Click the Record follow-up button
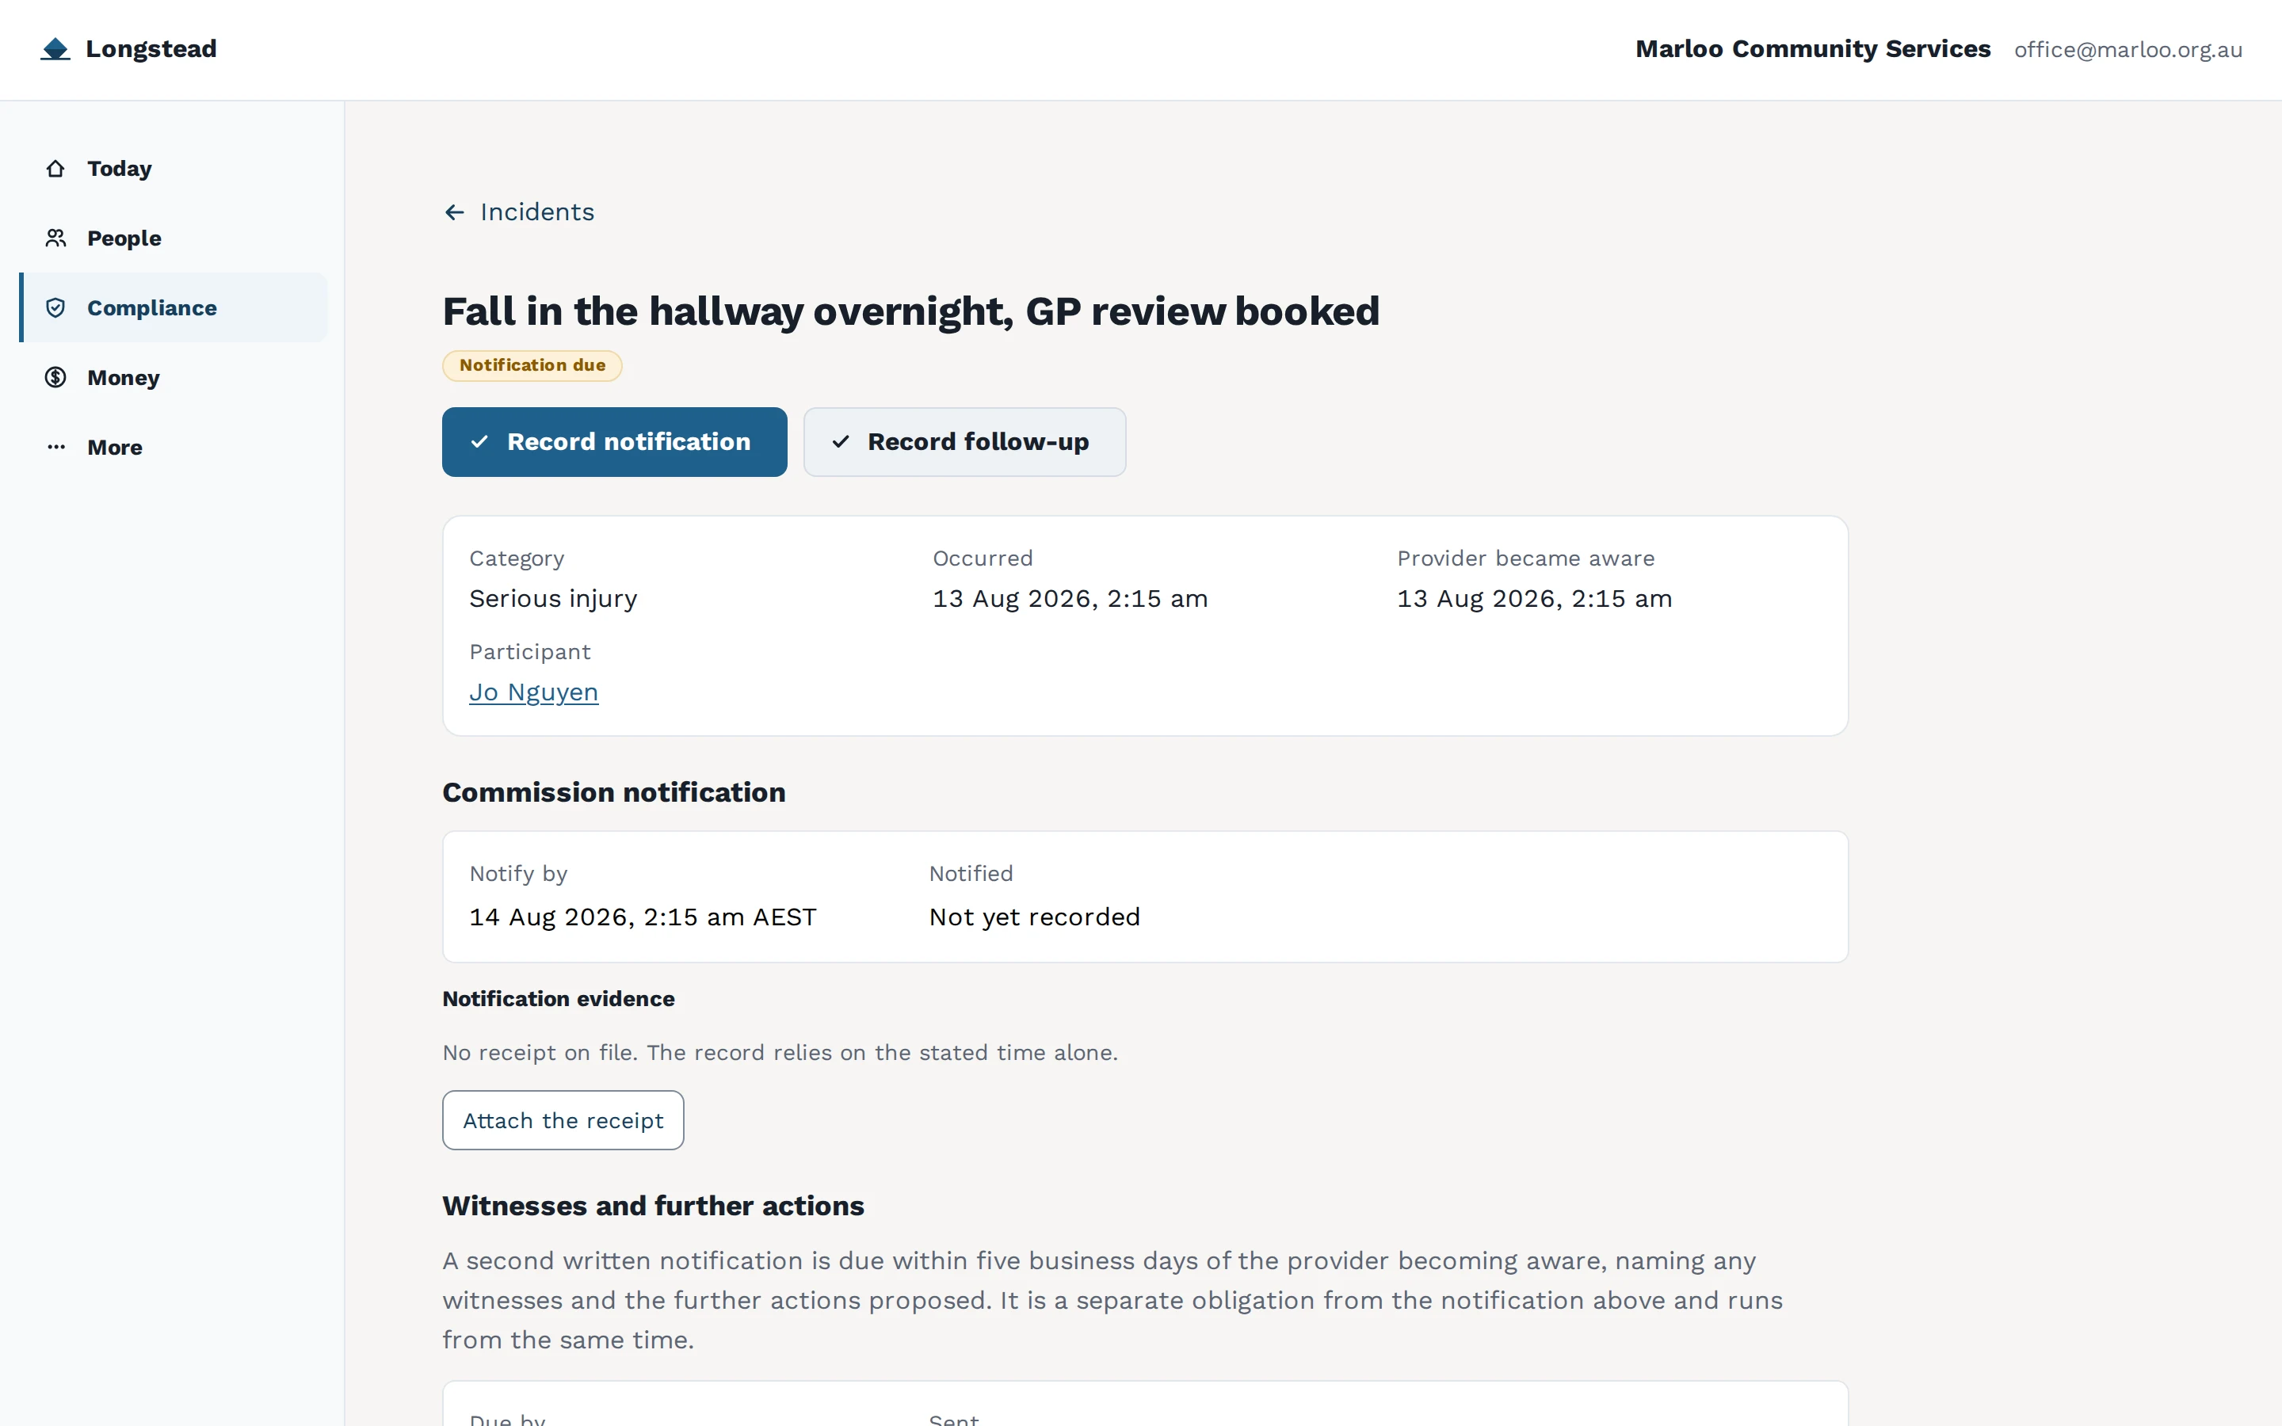This screenshot has width=2282, height=1426. coord(964,442)
